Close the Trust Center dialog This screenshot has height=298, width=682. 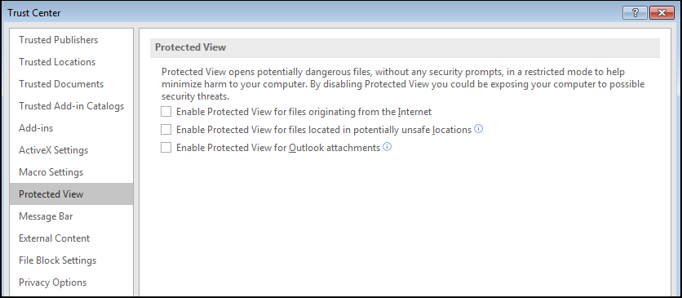coord(662,13)
